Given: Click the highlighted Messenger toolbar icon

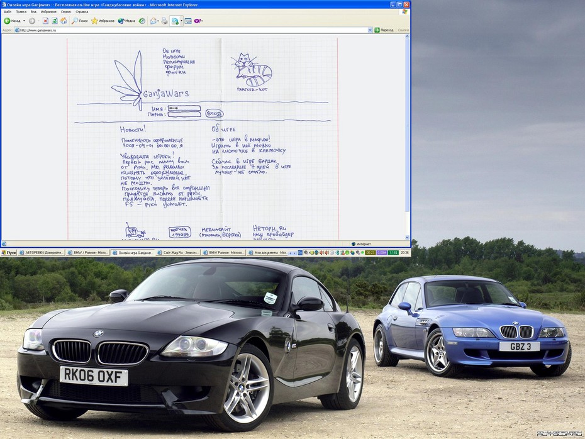Looking at the screenshot, I should pyautogui.click(x=175, y=21).
